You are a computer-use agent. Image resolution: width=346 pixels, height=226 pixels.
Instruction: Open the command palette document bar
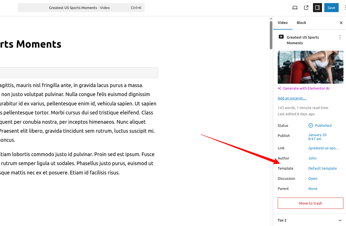coord(81,8)
